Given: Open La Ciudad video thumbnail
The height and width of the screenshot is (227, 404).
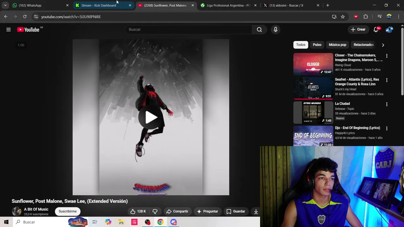Looking at the screenshot, I should click(313, 113).
